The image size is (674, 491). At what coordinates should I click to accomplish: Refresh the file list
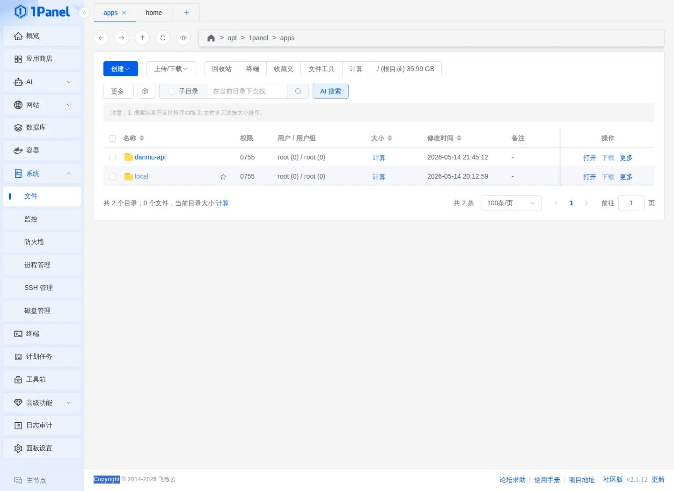(x=163, y=38)
